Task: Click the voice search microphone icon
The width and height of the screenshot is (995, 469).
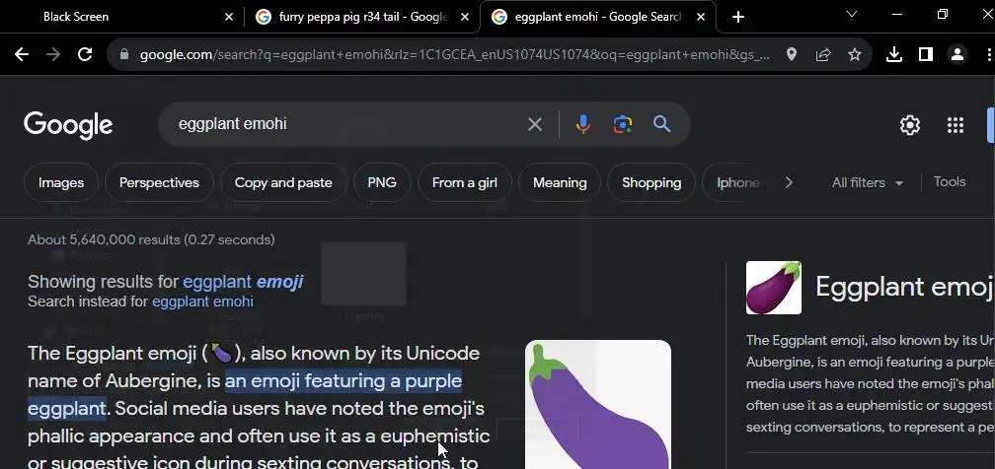Action: [582, 124]
